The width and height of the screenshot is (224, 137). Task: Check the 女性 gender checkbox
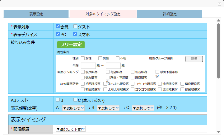83,58
